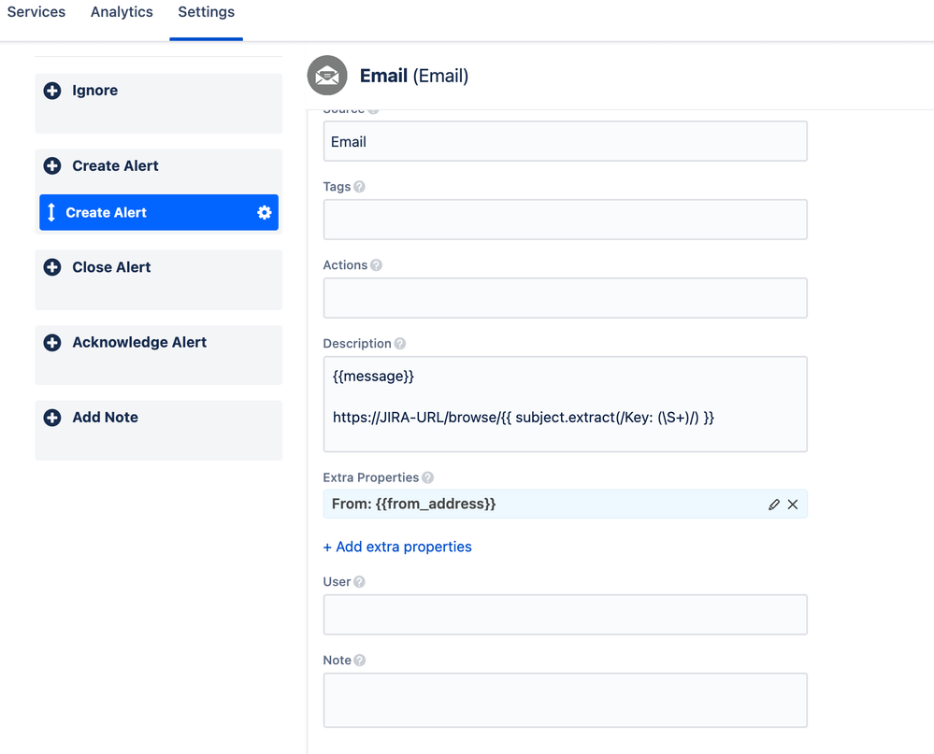Show help for the Description field
Screen dimensions: 934x754
[x=400, y=344]
